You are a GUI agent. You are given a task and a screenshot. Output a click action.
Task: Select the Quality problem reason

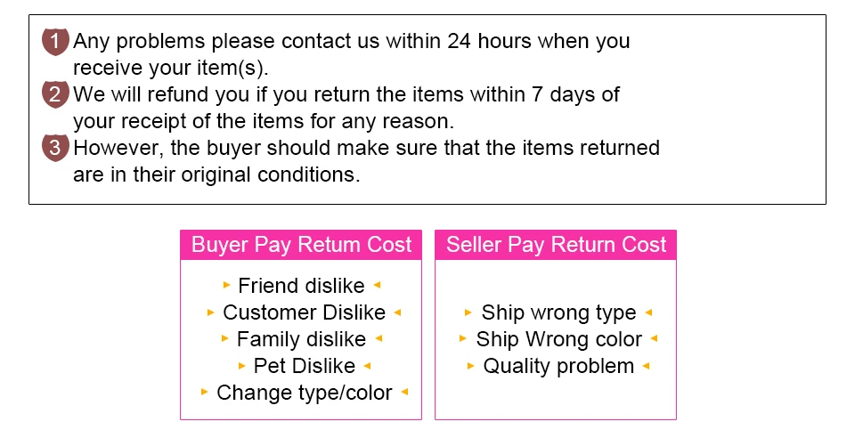[558, 366]
